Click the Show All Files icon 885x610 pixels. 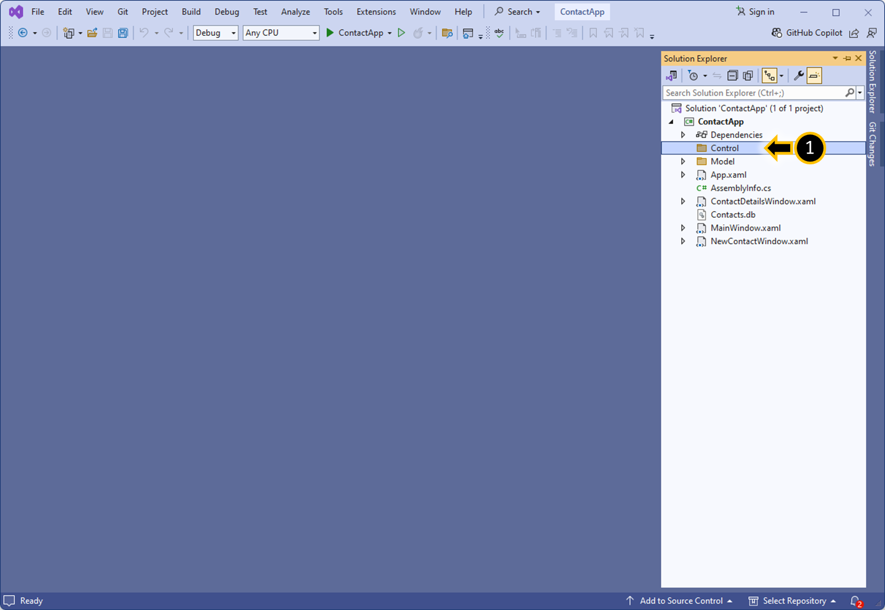748,76
